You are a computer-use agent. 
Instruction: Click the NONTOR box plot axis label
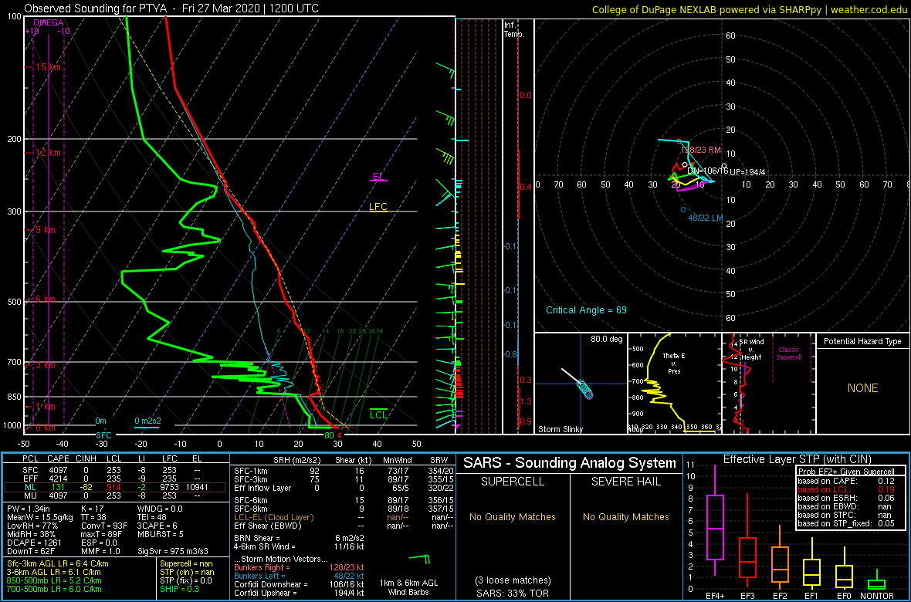click(877, 597)
